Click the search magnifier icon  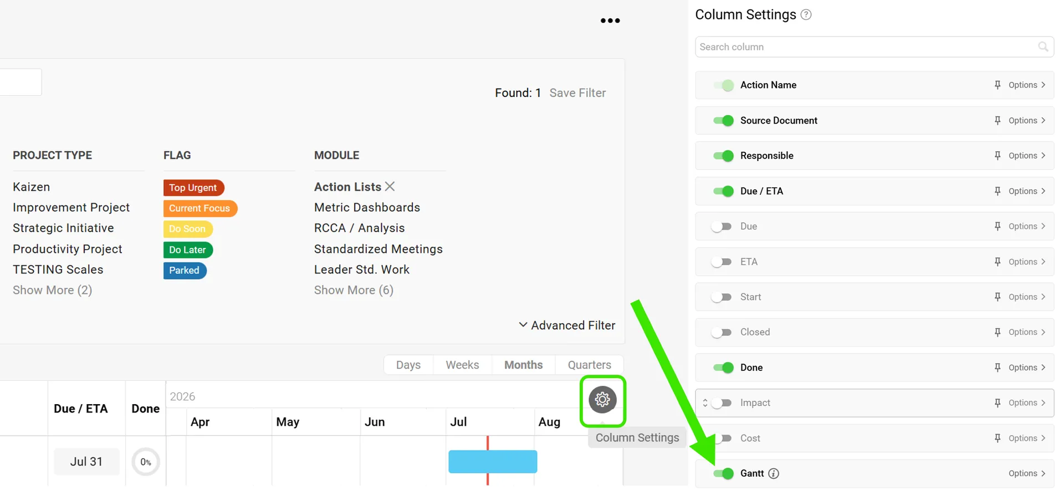1043,47
